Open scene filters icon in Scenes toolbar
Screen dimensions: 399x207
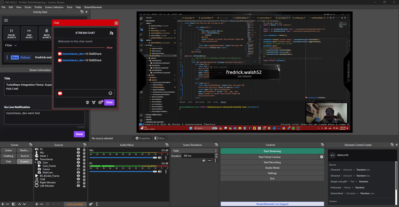(14, 204)
